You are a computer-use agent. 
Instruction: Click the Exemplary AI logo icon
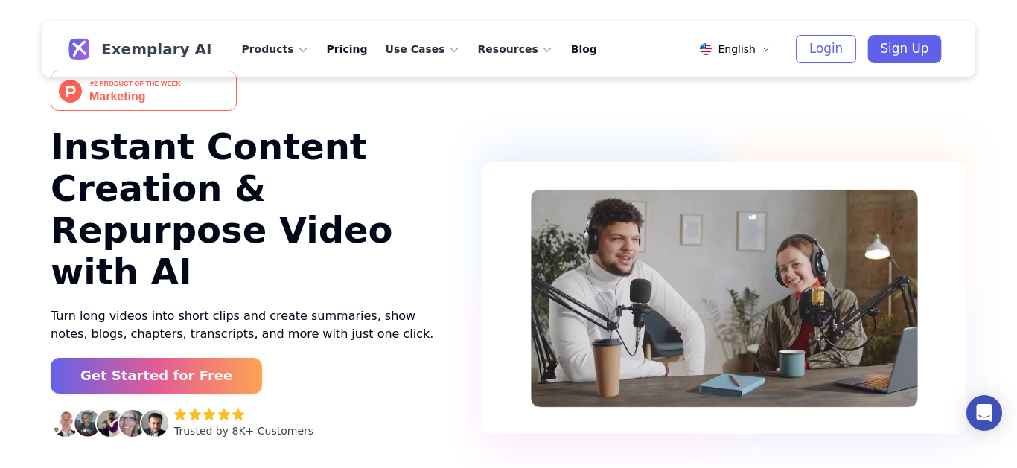point(79,49)
